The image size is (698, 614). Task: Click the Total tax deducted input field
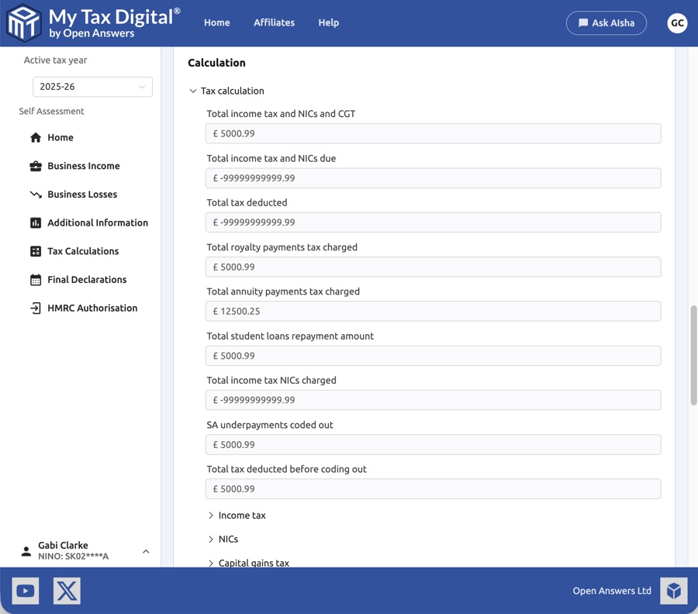[433, 222]
